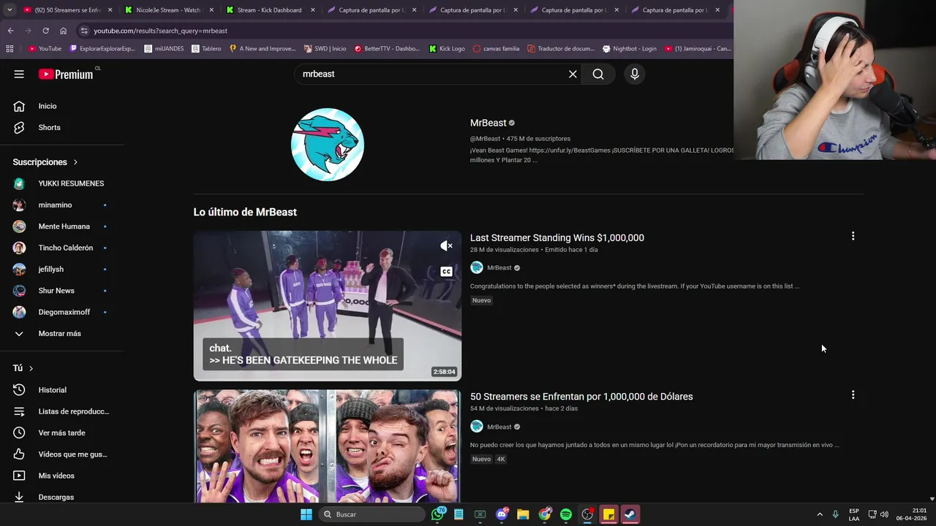
Task: Click the taskbar Buscar search box
Action: [x=372, y=514]
